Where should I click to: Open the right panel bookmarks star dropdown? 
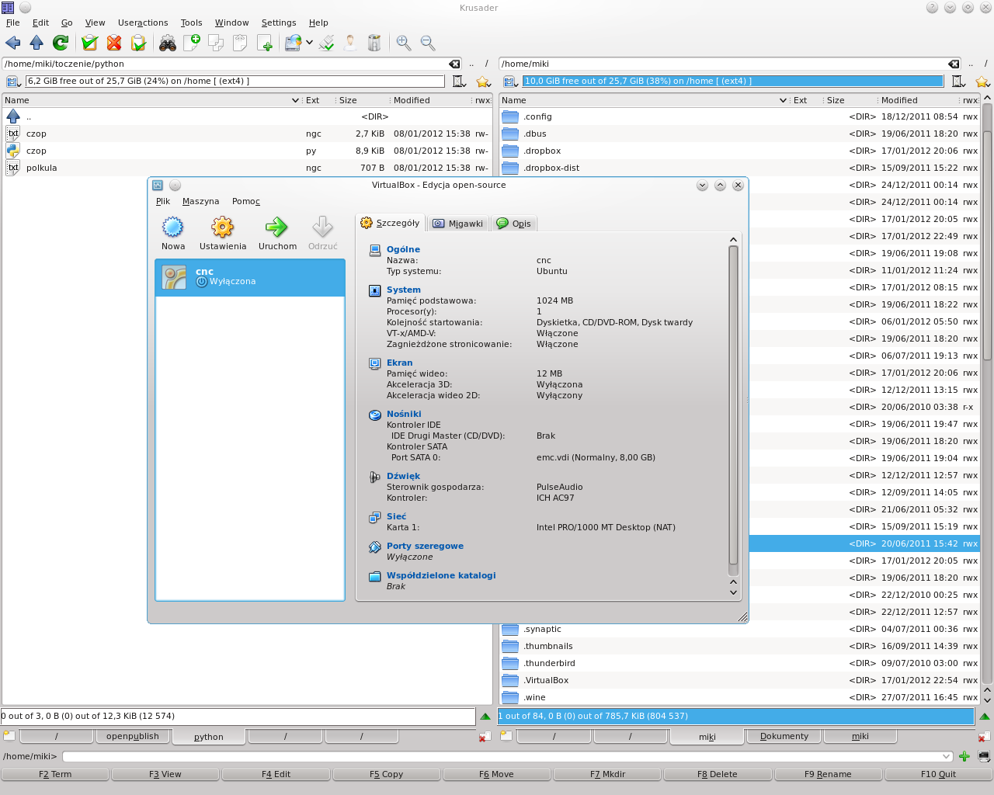(982, 82)
